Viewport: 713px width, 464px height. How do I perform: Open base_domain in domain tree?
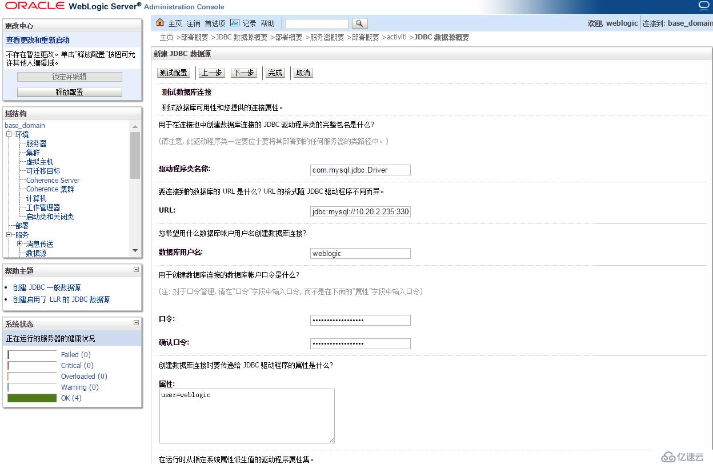(x=25, y=125)
